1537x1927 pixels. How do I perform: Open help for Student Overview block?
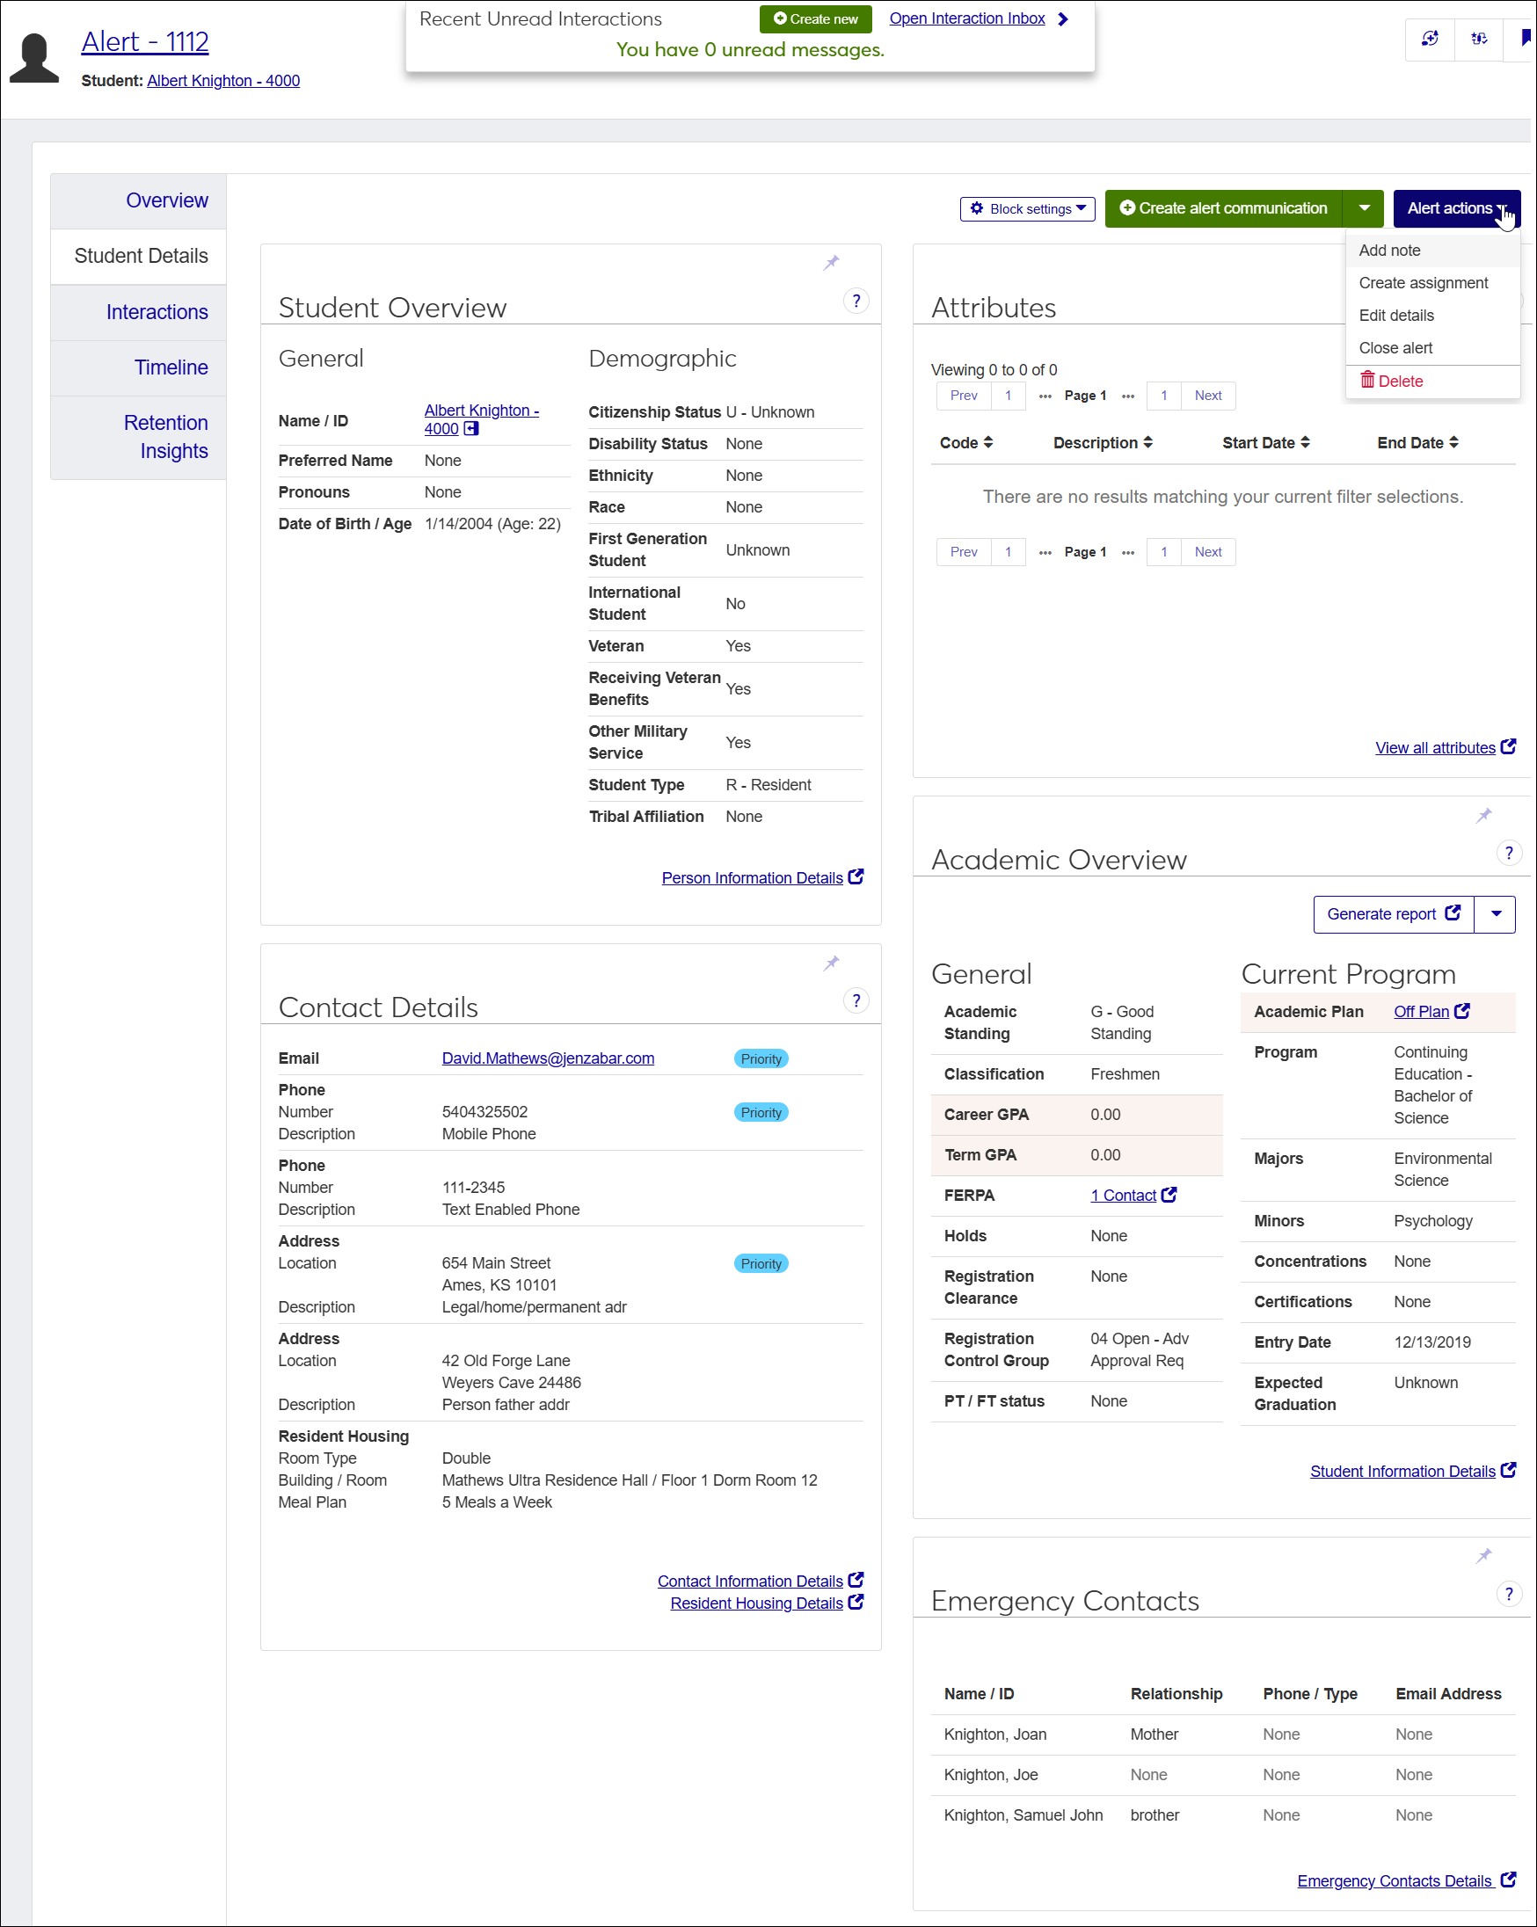[x=856, y=302]
